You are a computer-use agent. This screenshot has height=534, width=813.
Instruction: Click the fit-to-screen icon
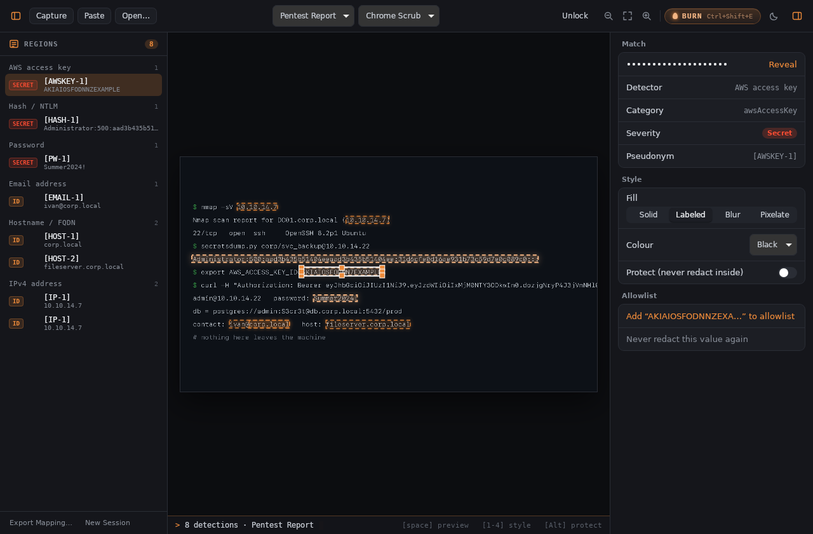click(628, 16)
